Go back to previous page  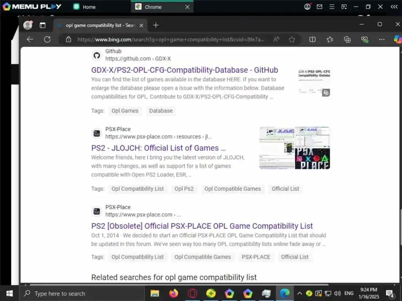pos(30,40)
